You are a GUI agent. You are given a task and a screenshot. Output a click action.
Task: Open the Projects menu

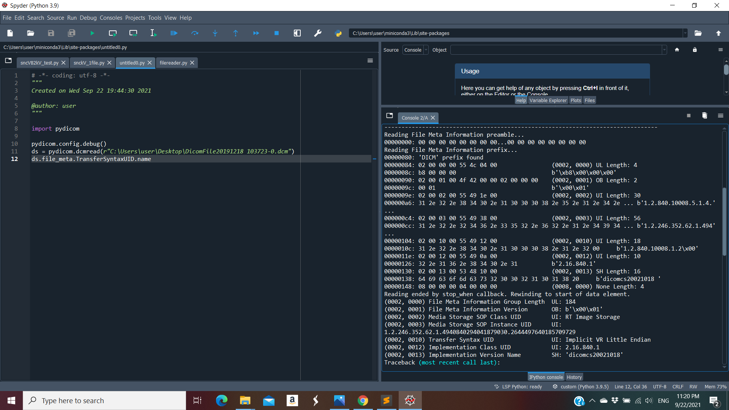coord(135,18)
